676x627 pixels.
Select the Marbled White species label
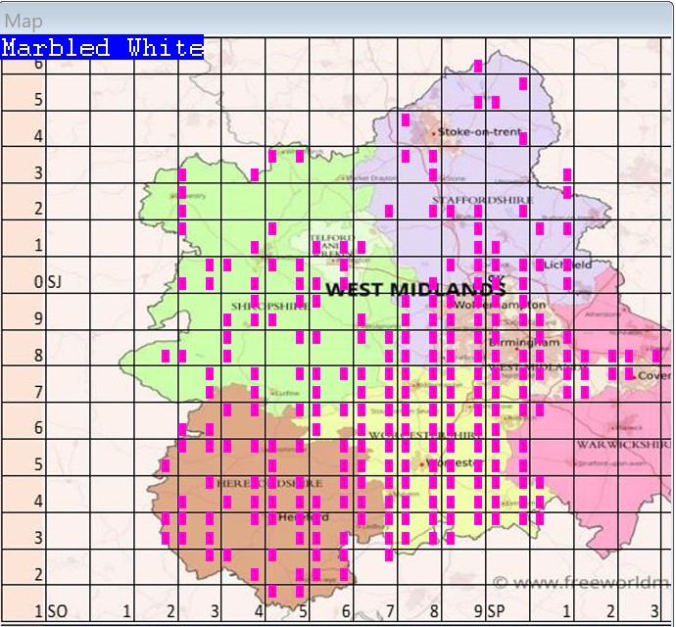pos(102,47)
